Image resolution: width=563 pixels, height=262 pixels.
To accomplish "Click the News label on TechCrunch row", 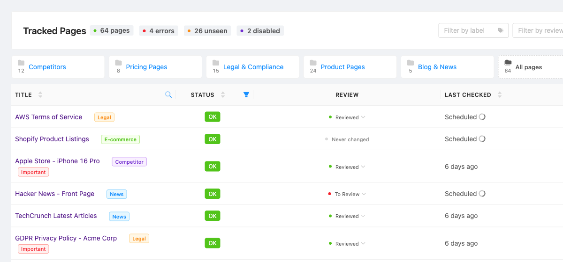I will pyautogui.click(x=119, y=217).
